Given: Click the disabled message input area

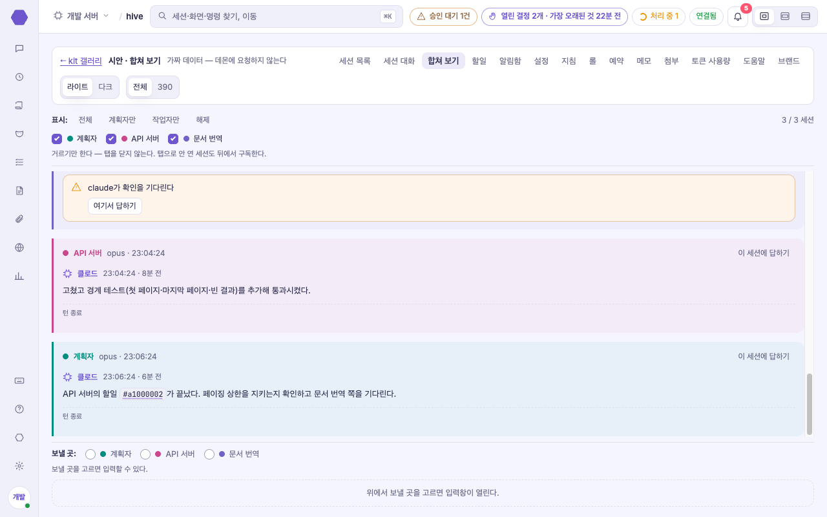Looking at the screenshot, I should pos(432,492).
